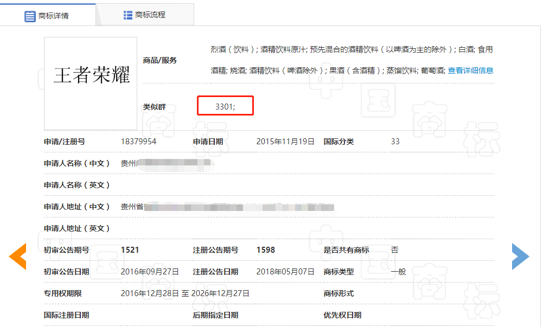Viewport: 543px width, 327px height.
Task: Select the similar group value 3301;
Action: 225,107
